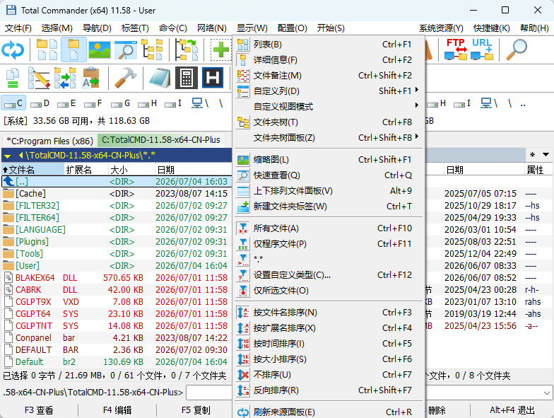The height and width of the screenshot is (418, 554).
Task: Click the blue H toolbar icon
Action: click(213, 78)
